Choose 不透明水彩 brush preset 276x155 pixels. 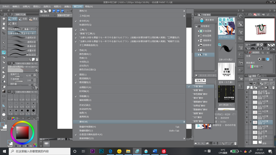coord(22,37)
